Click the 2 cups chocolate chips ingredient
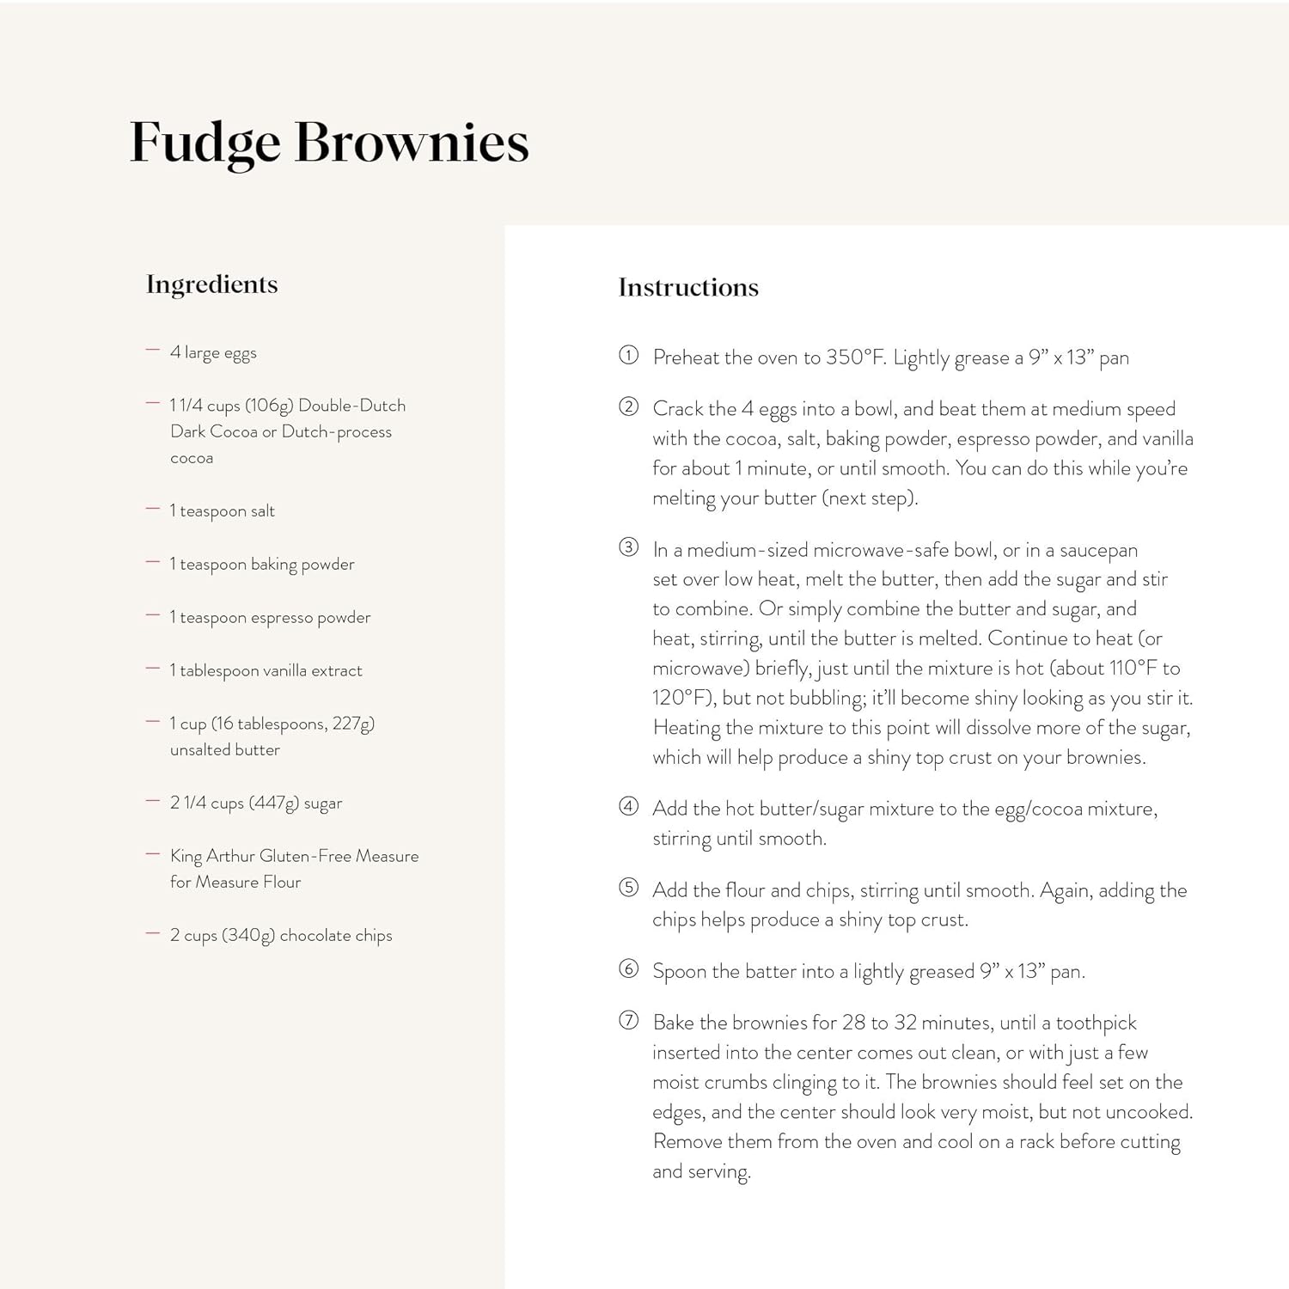Screen dimensions: 1289x1289 [x=281, y=936]
